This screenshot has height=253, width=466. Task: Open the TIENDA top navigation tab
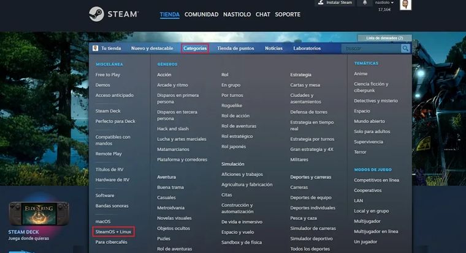coord(169,14)
